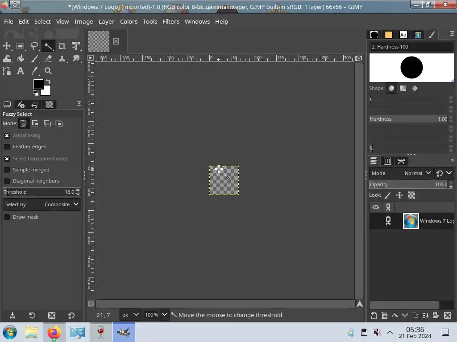457x342 pixels.
Task: Open tool options panel configure menu
Action: (79, 103)
